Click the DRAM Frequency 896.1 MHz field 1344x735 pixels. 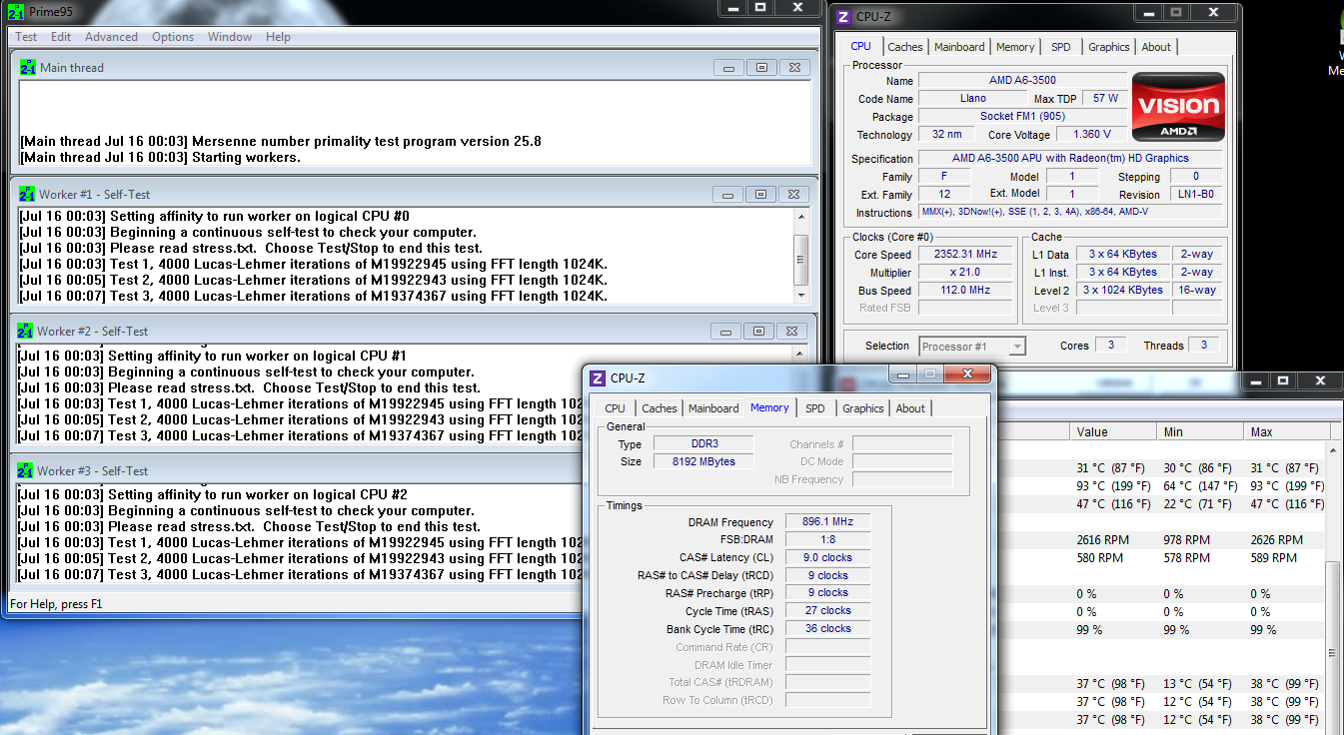(x=828, y=522)
